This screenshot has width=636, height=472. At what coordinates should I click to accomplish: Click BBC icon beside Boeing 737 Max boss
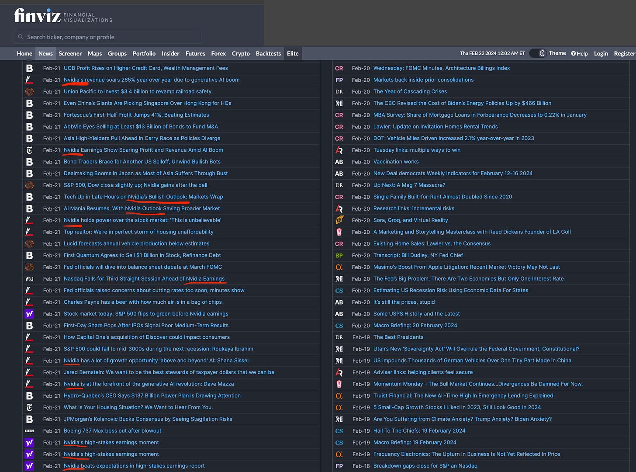tap(29, 431)
